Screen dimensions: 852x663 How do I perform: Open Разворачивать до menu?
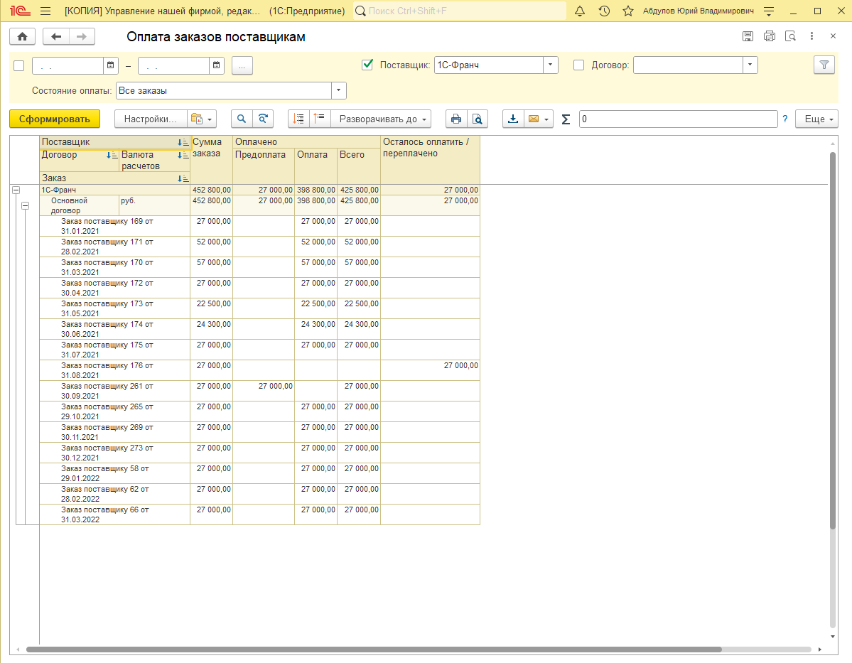(x=381, y=119)
